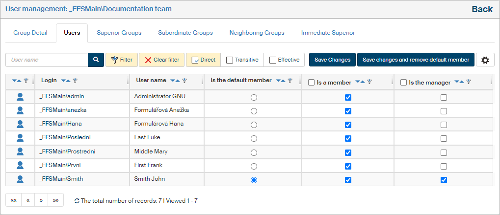Click user icon for _FFSMain\admin row

pos(20,97)
